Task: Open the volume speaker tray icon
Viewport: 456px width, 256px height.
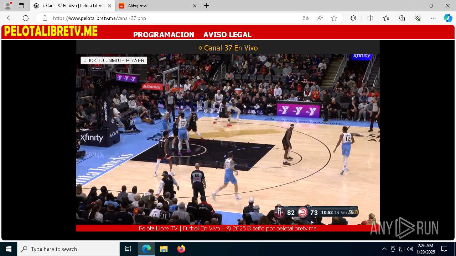Action: click(410, 249)
